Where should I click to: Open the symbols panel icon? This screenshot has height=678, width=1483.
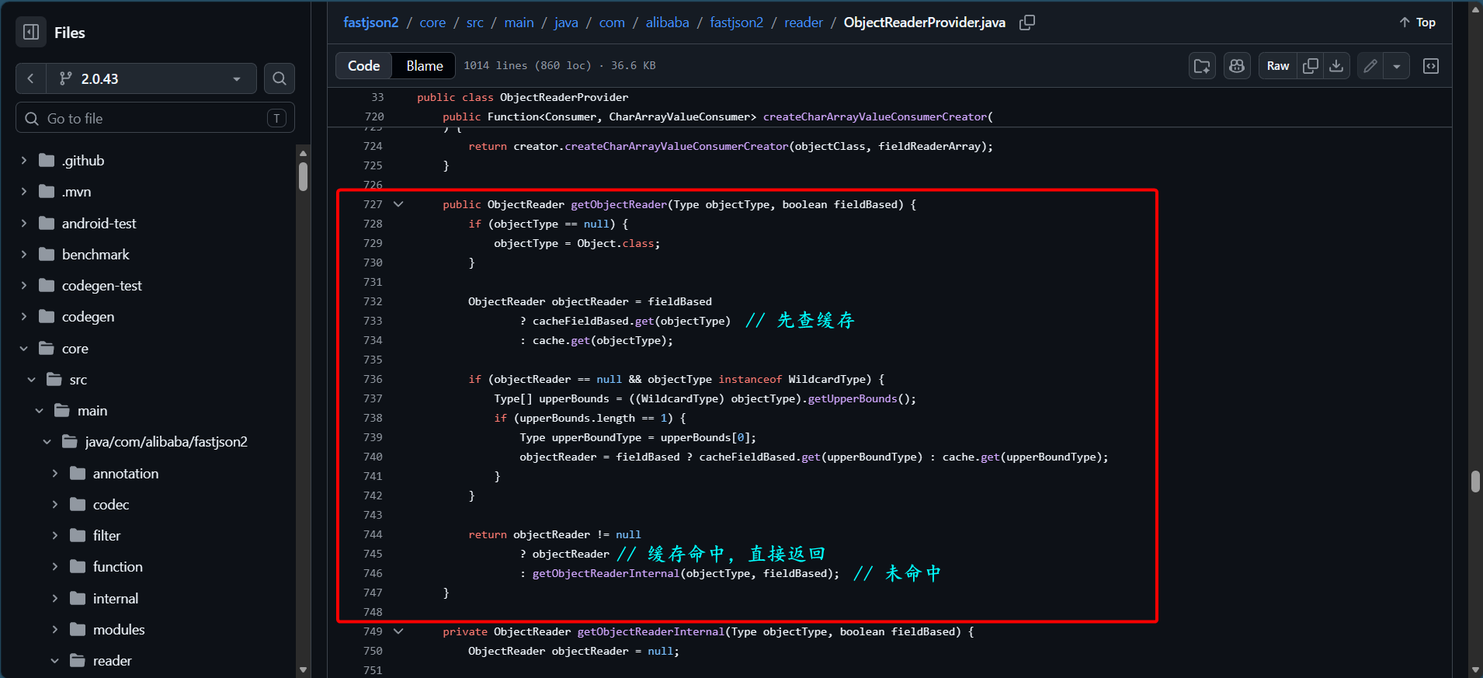[x=1431, y=66]
